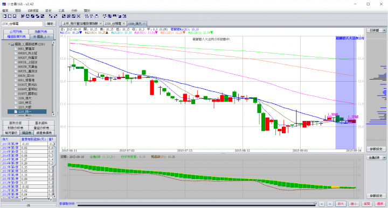Click the 區間 range button
This screenshot has height=208, width=388.
pos(367,204)
